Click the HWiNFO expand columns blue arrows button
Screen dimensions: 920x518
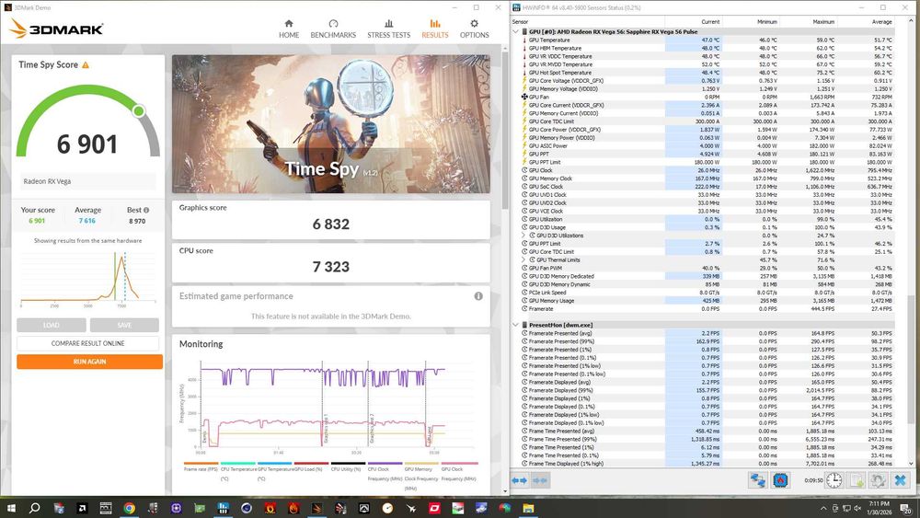pyautogui.click(x=519, y=480)
